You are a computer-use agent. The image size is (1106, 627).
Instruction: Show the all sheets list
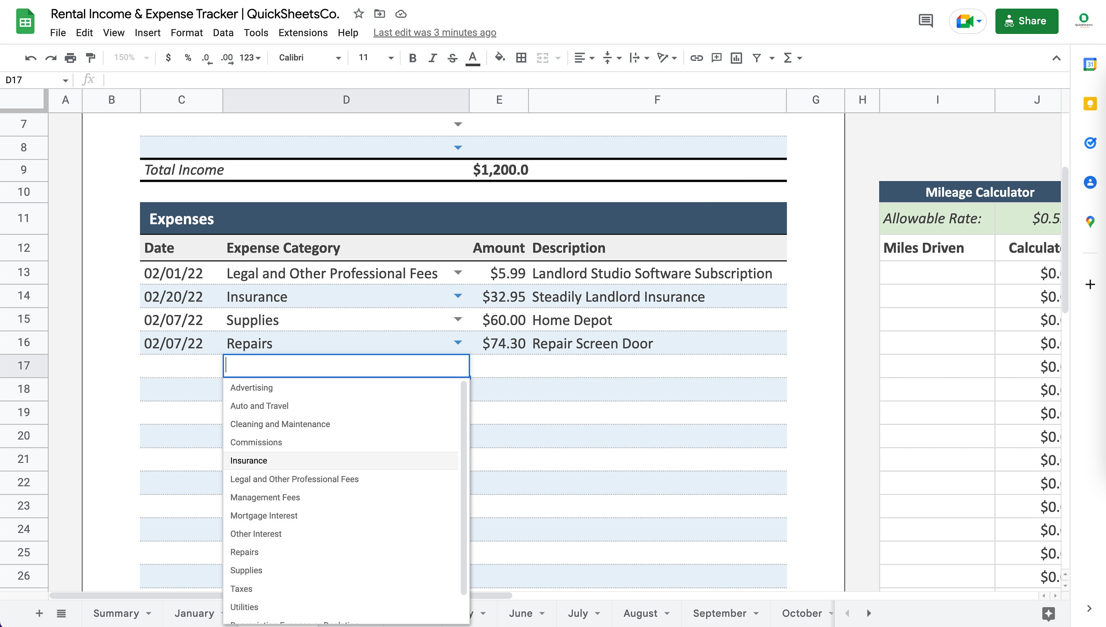[x=61, y=613]
